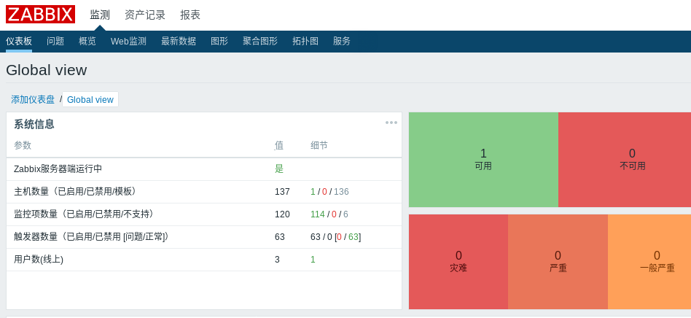691x318 pixels.
Task: Click the Global view breadcrumb link
Action: tap(90, 100)
